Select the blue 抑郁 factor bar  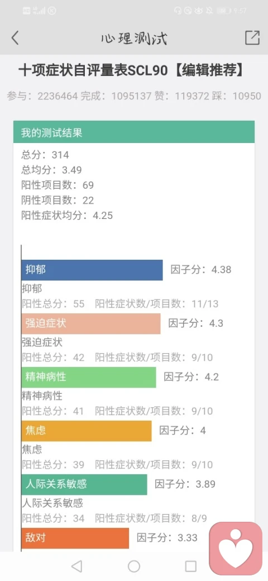[92, 270]
